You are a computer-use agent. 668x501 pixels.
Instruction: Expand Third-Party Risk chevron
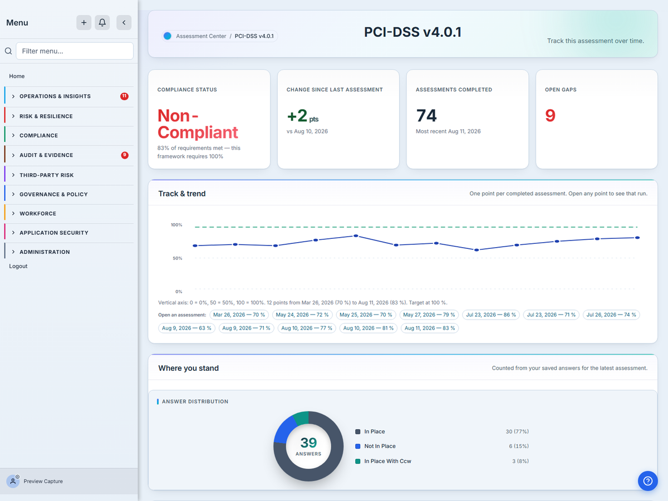pyautogui.click(x=13, y=175)
